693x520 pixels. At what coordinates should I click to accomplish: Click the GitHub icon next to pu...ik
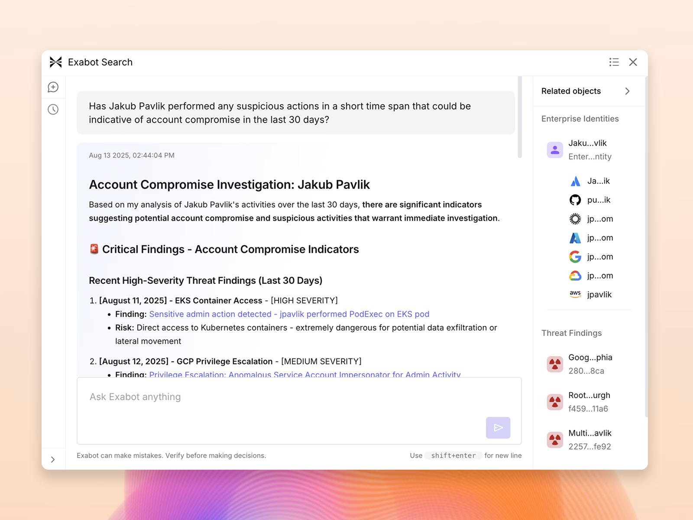point(575,200)
